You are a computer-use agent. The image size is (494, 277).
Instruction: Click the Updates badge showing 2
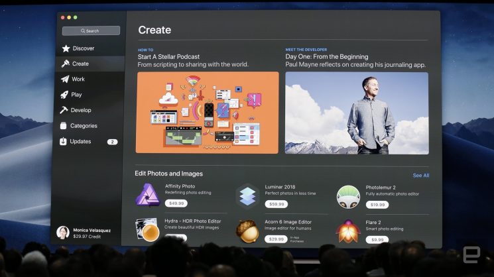pos(112,142)
